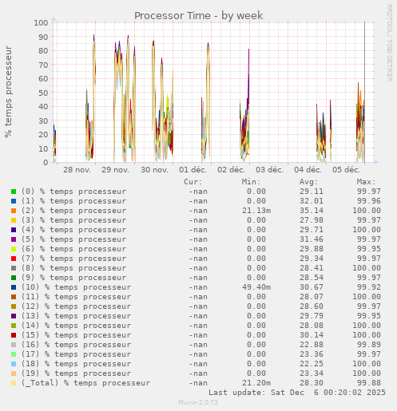
Task: Click the dark red swatch for series (15)
Action: [x=14, y=335]
